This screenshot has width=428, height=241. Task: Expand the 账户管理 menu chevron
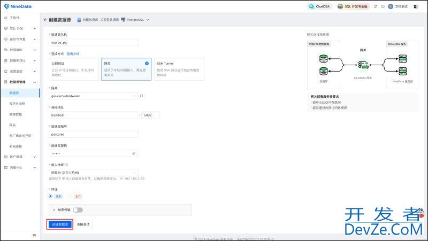click(35, 157)
